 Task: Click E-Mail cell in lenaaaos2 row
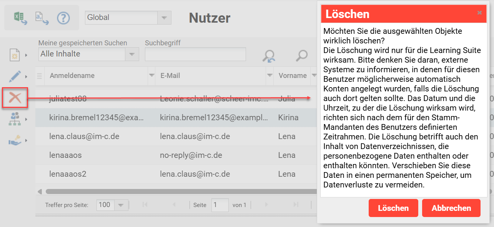point(195,174)
